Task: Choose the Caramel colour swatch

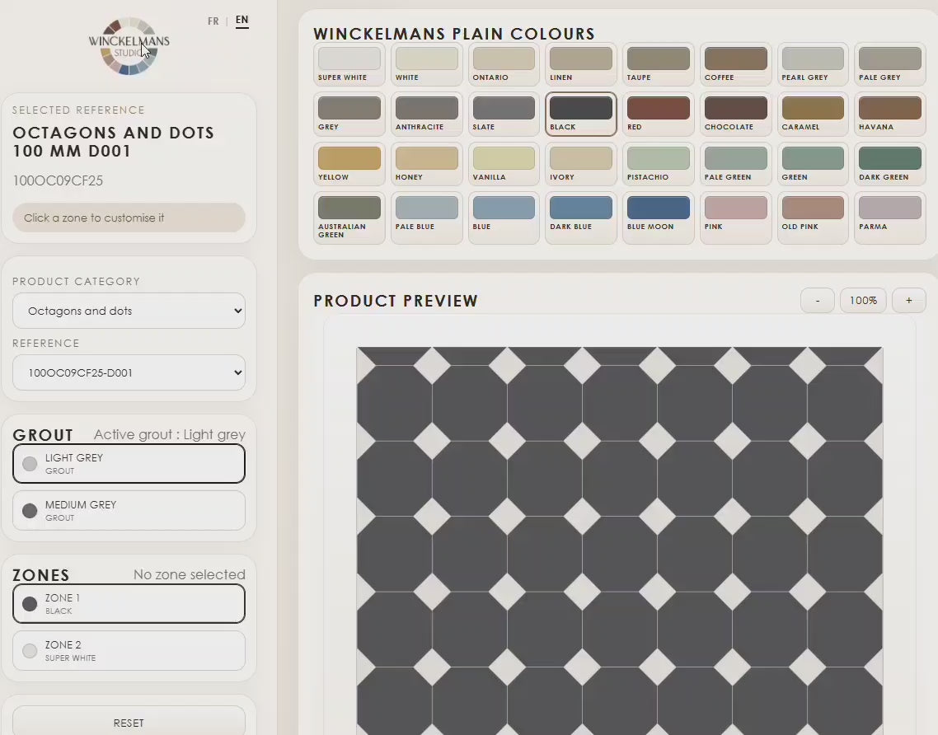Action: tap(813, 114)
